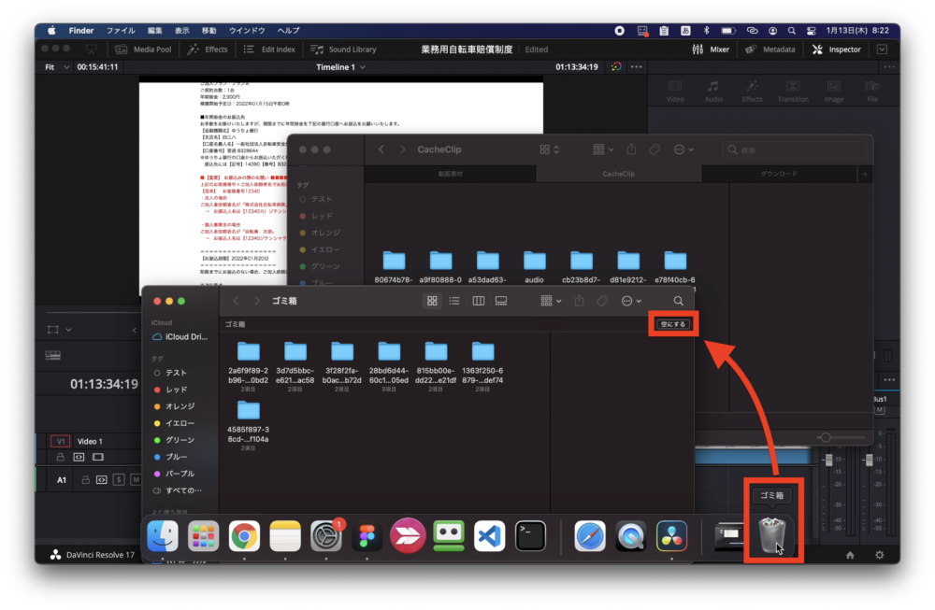Open Visual Studio Code from Dock

click(x=490, y=535)
